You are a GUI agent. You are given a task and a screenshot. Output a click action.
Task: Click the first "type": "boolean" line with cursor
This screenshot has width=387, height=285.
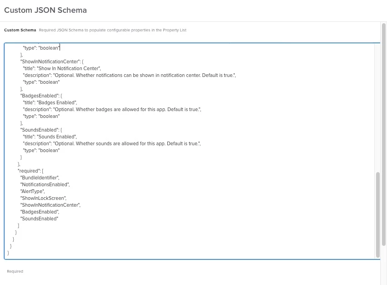(41, 48)
